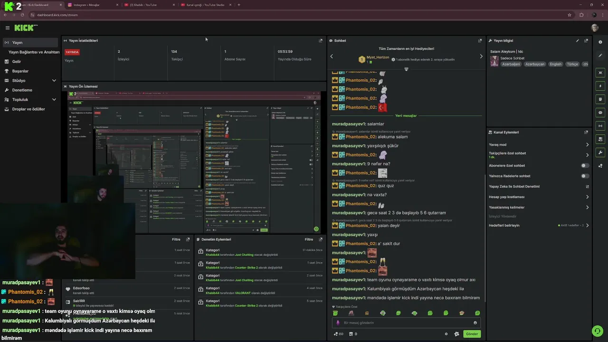Click the Türkçe stream tag
Screen dimensions: 608x342
tap(572, 64)
